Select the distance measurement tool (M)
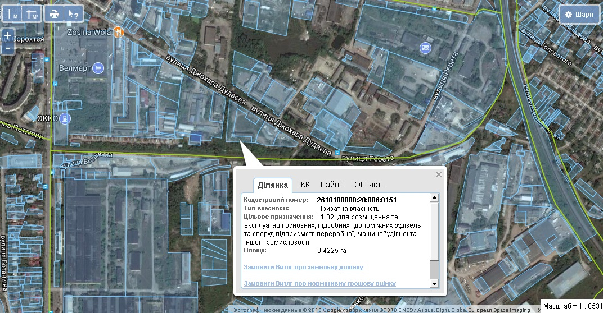The width and height of the screenshot is (603, 313). (13, 15)
